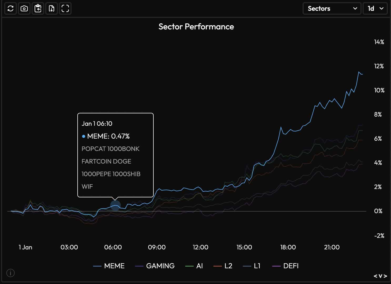Hide the AI series via legend
The image size is (391, 284).
point(194,266)
